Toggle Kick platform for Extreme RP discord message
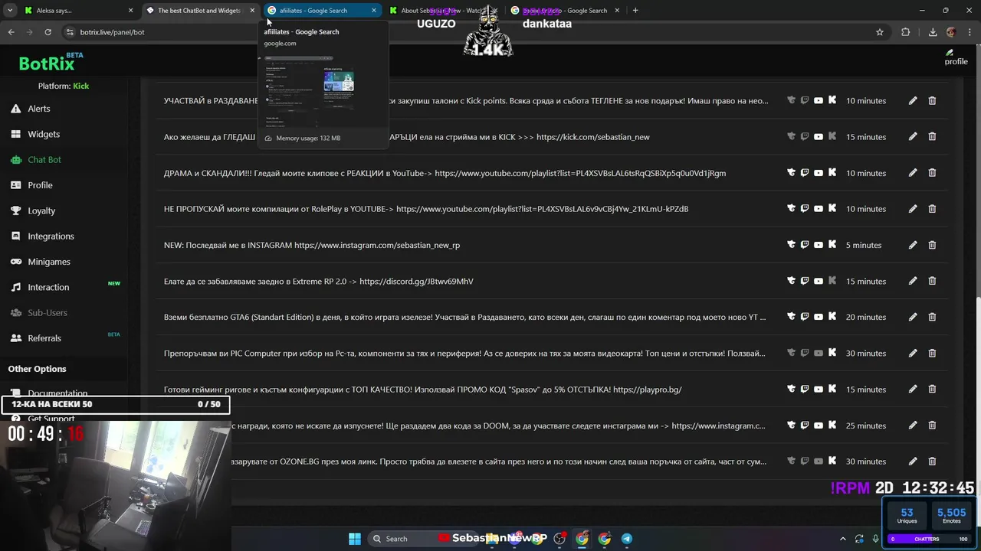The image size is (981, 551). pos(832,281)
